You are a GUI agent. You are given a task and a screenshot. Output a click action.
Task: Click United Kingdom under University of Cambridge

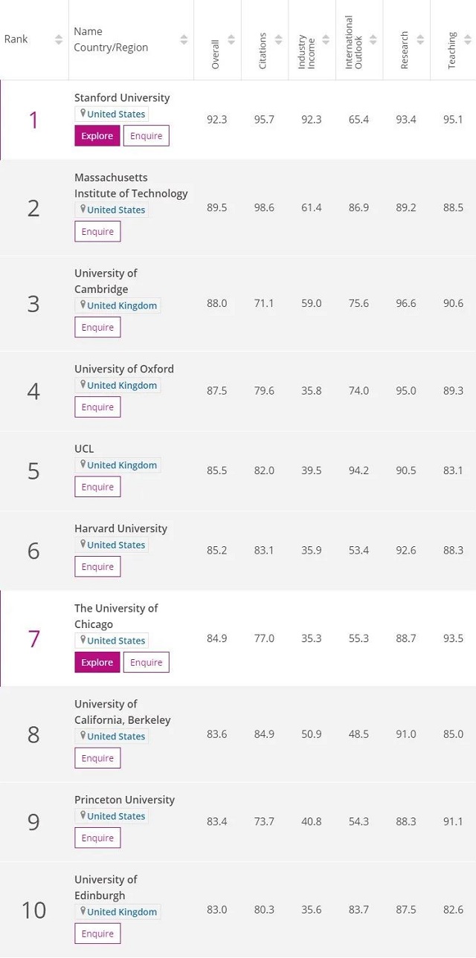click(x=121, y=305)
